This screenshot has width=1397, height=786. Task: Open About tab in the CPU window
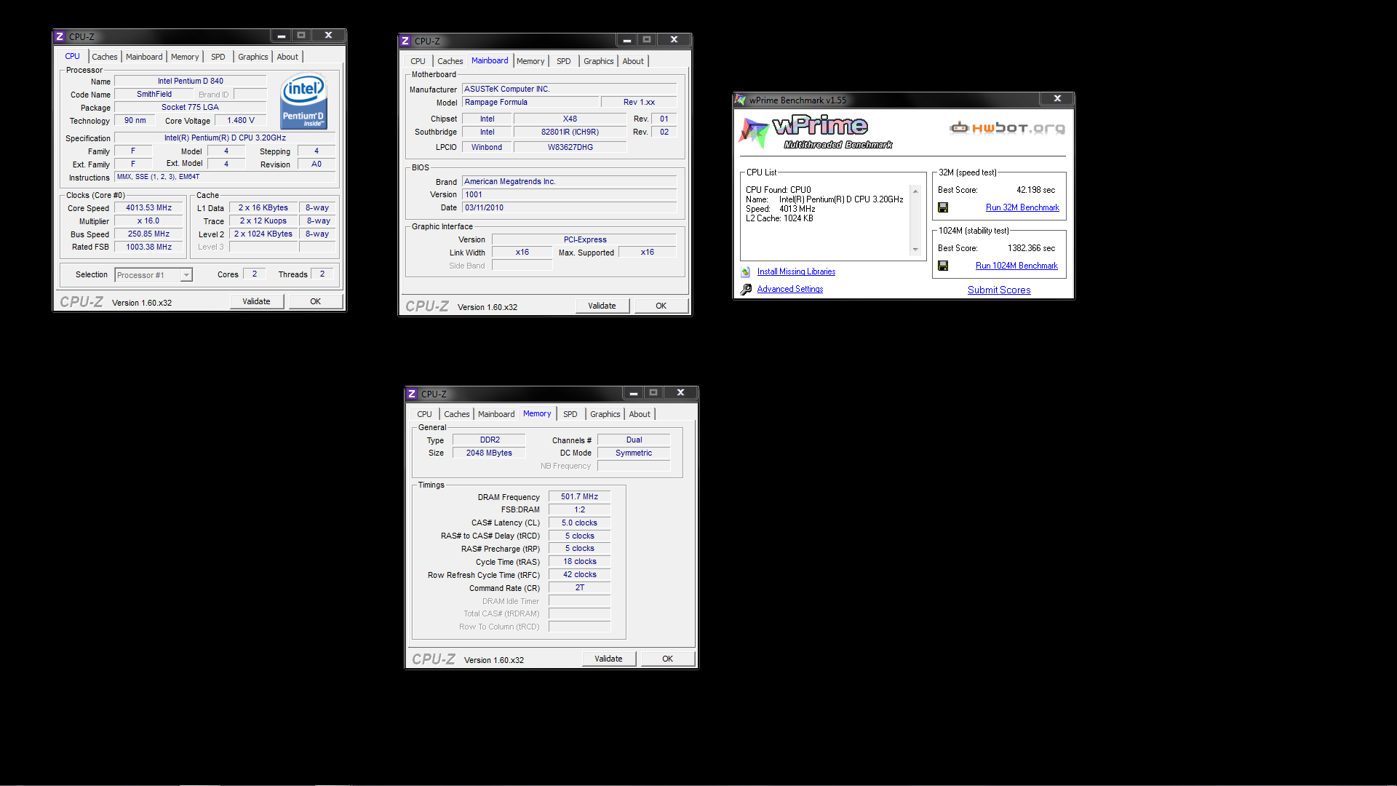pos(287,57)
